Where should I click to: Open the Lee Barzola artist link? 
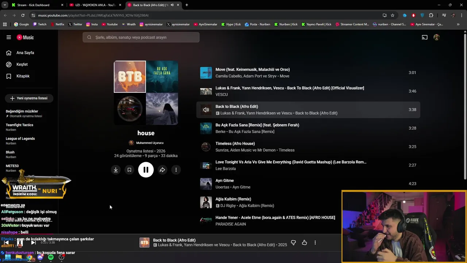[225, 169]
